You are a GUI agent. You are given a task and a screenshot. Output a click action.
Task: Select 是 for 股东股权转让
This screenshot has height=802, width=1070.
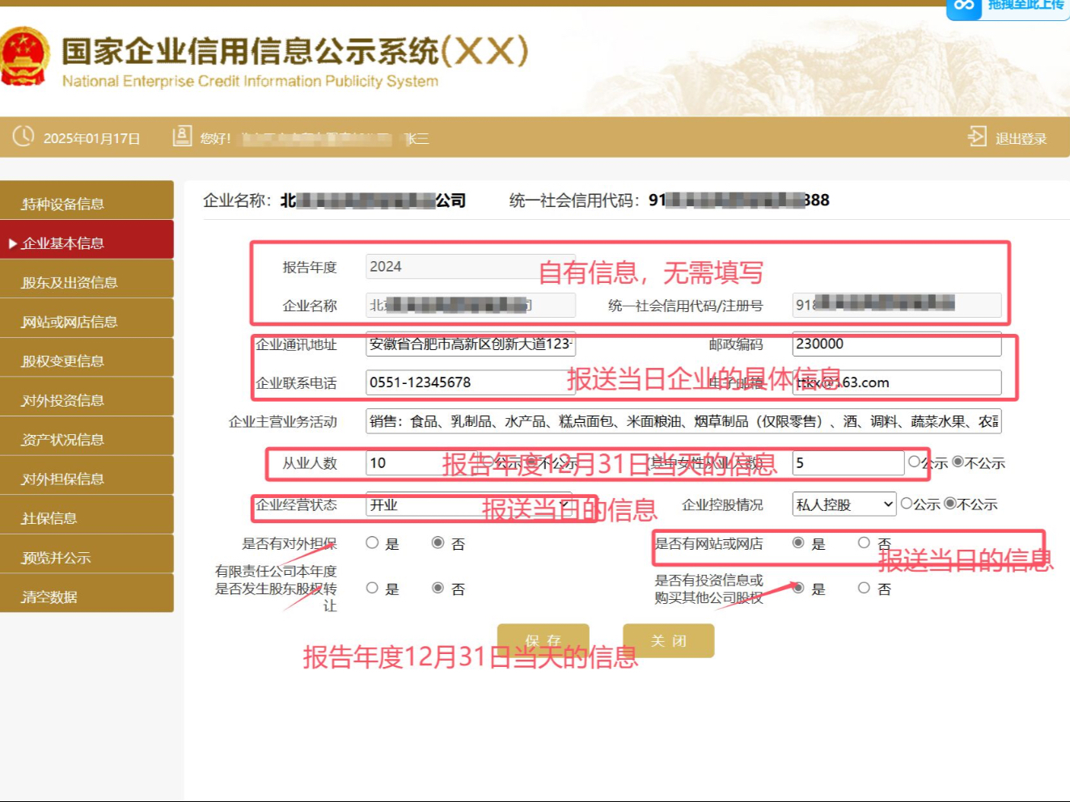372,588
